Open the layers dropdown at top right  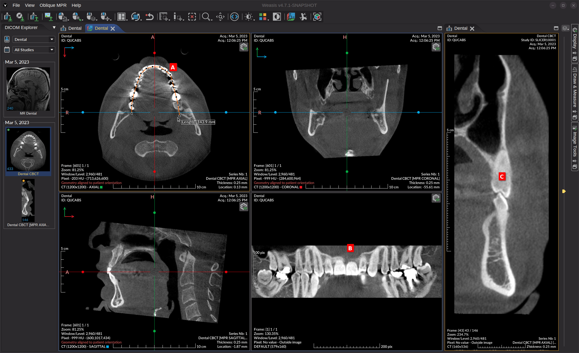click(565, 28)
